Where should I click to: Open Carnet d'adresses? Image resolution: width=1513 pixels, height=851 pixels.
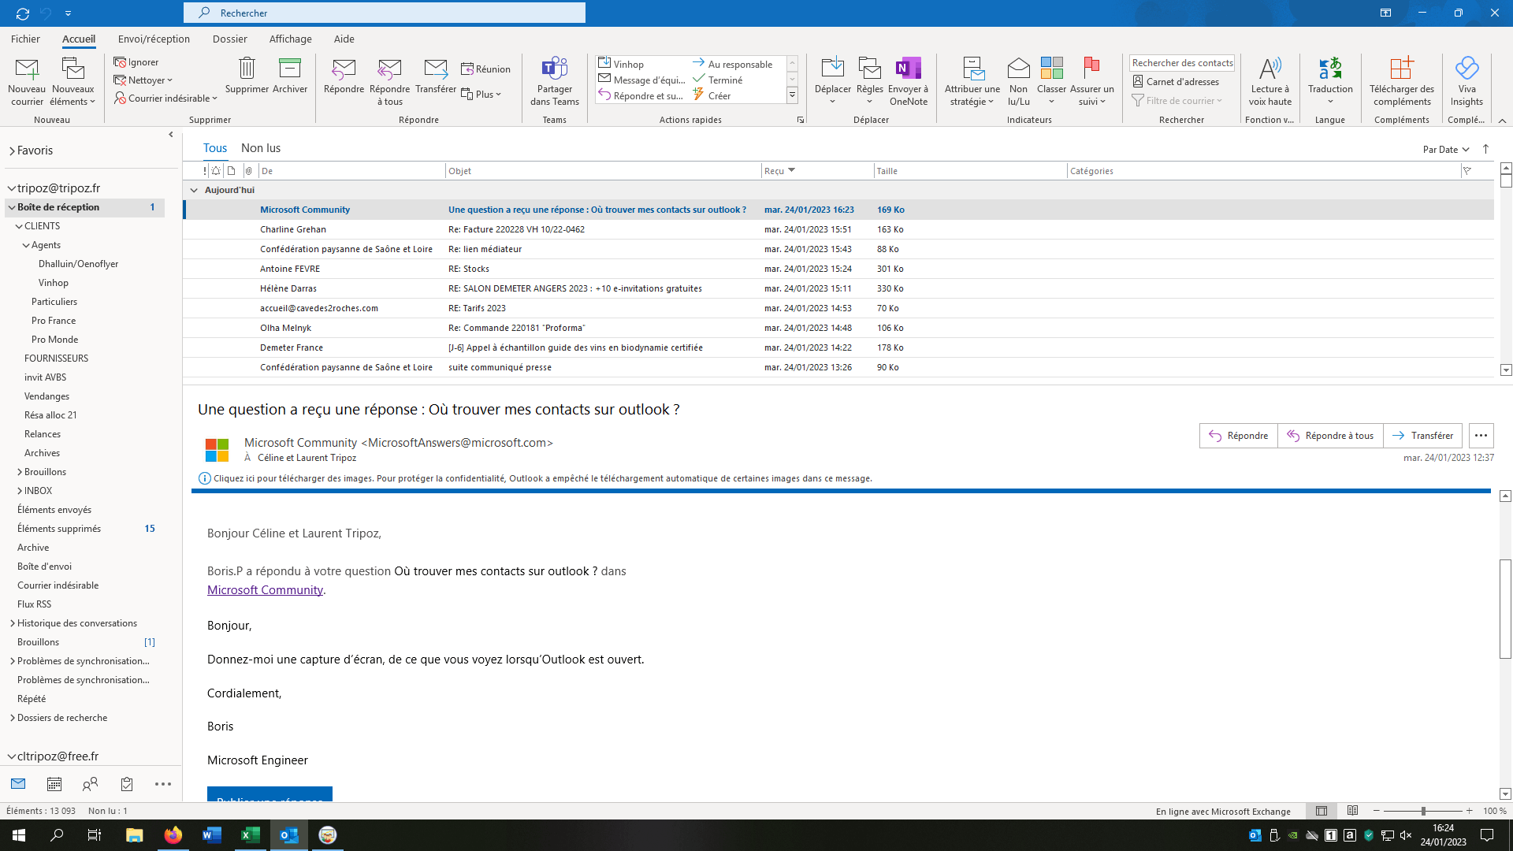[1176, 82]
